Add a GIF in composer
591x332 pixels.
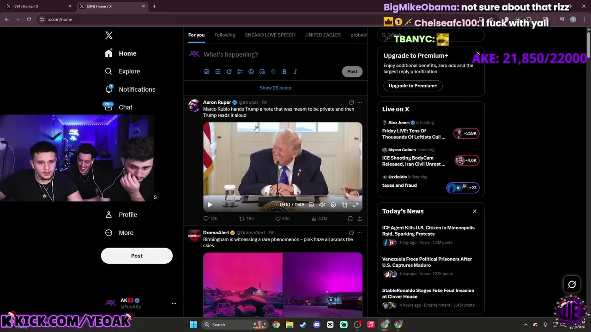pyautogui.click(x=218, y=71)
